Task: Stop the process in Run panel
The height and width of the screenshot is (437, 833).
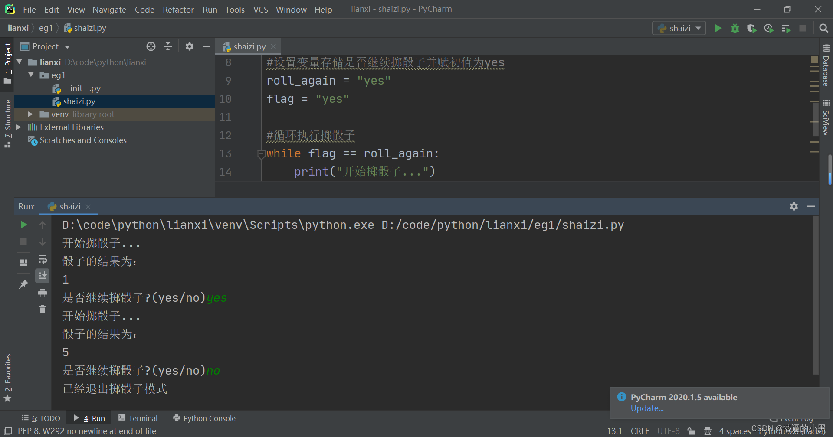Action: pos(24,241)
